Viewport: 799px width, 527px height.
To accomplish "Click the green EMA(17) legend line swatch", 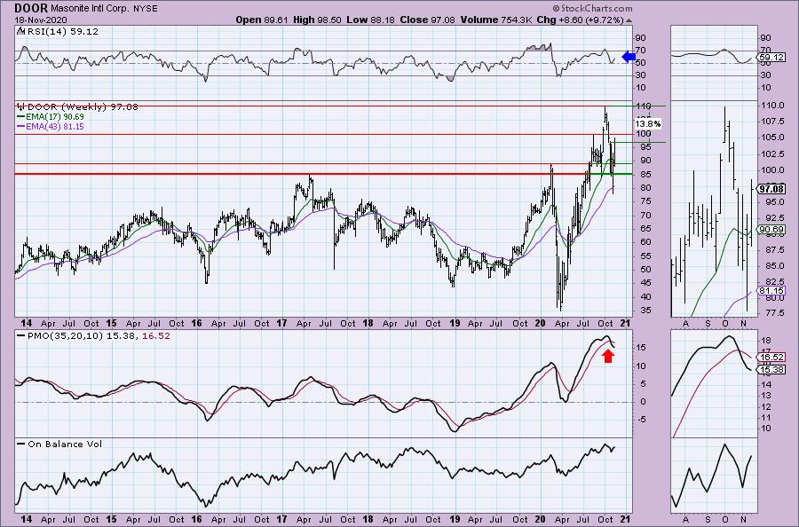I will pyautogui.click(x=21, y=116).
